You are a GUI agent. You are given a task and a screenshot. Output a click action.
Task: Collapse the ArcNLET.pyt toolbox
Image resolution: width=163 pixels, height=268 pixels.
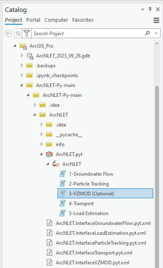(x=41, y=154)
